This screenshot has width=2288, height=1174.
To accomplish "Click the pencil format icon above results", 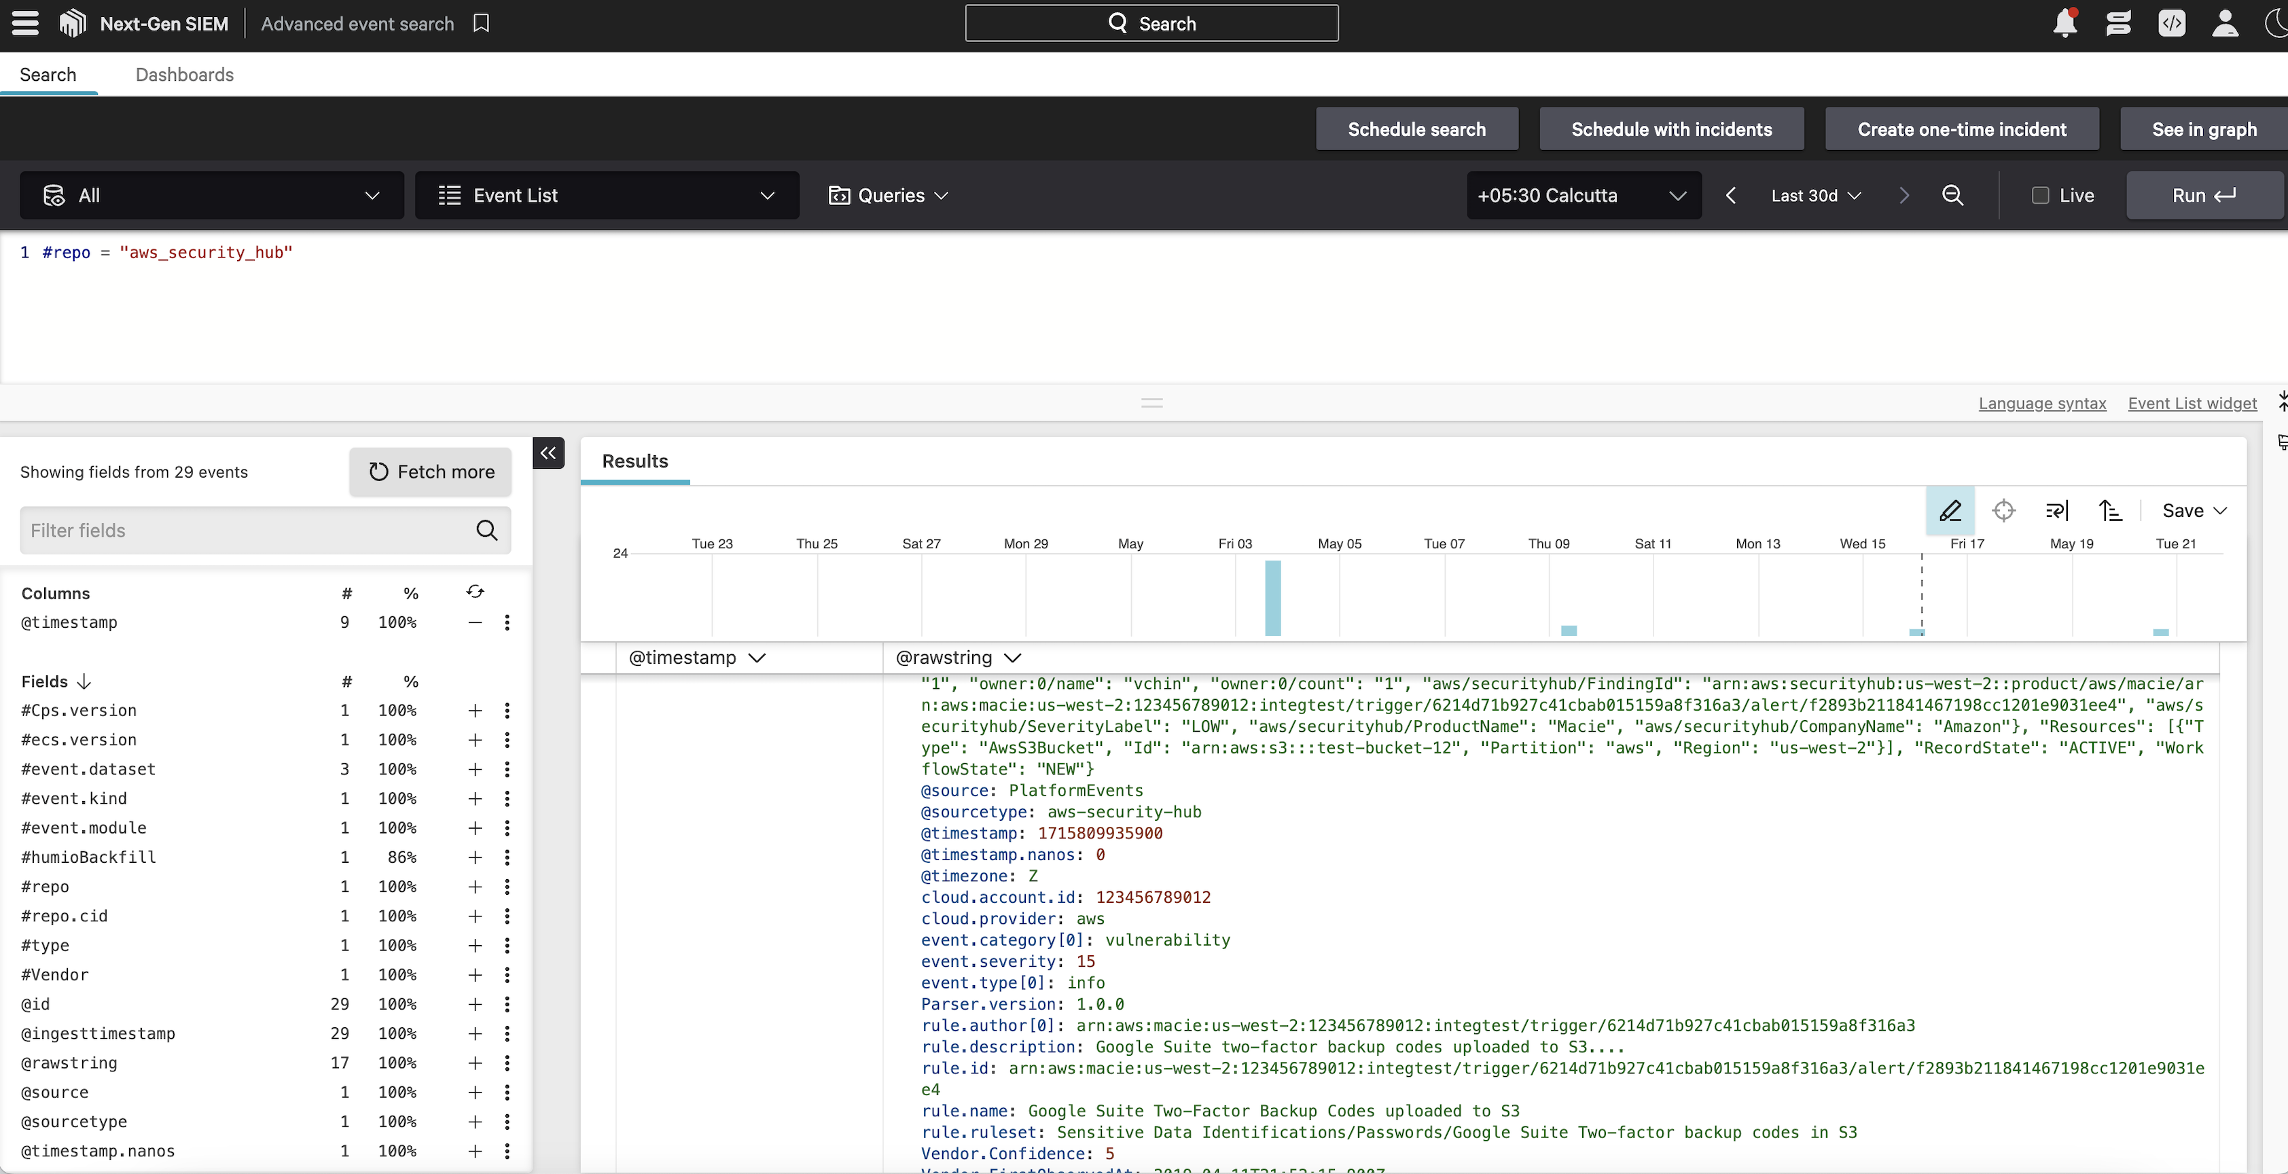I will pyautogui.click(x=1950, y=511).
